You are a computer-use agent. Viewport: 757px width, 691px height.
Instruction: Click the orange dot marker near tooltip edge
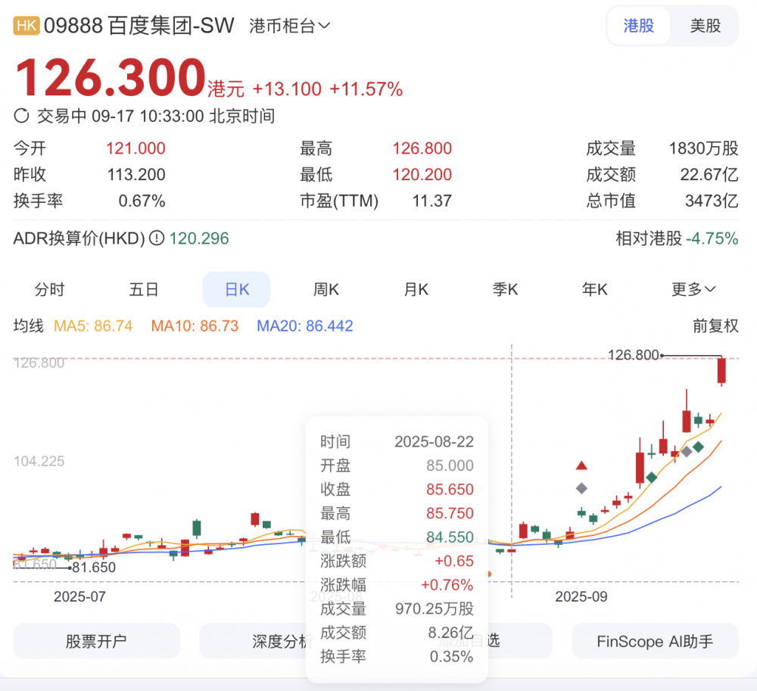point(489,574)
